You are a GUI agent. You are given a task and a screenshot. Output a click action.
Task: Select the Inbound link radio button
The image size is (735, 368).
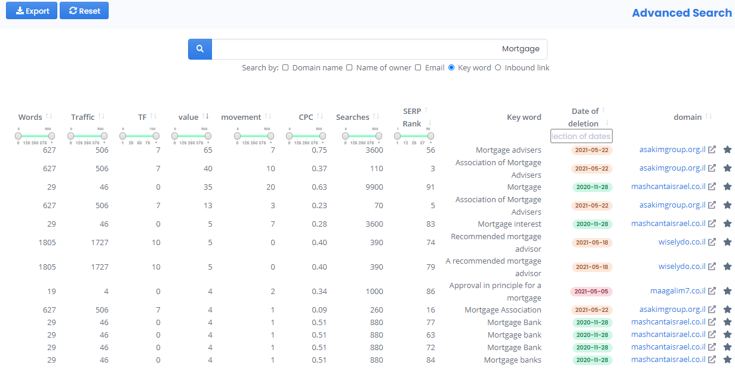(498, 67)
